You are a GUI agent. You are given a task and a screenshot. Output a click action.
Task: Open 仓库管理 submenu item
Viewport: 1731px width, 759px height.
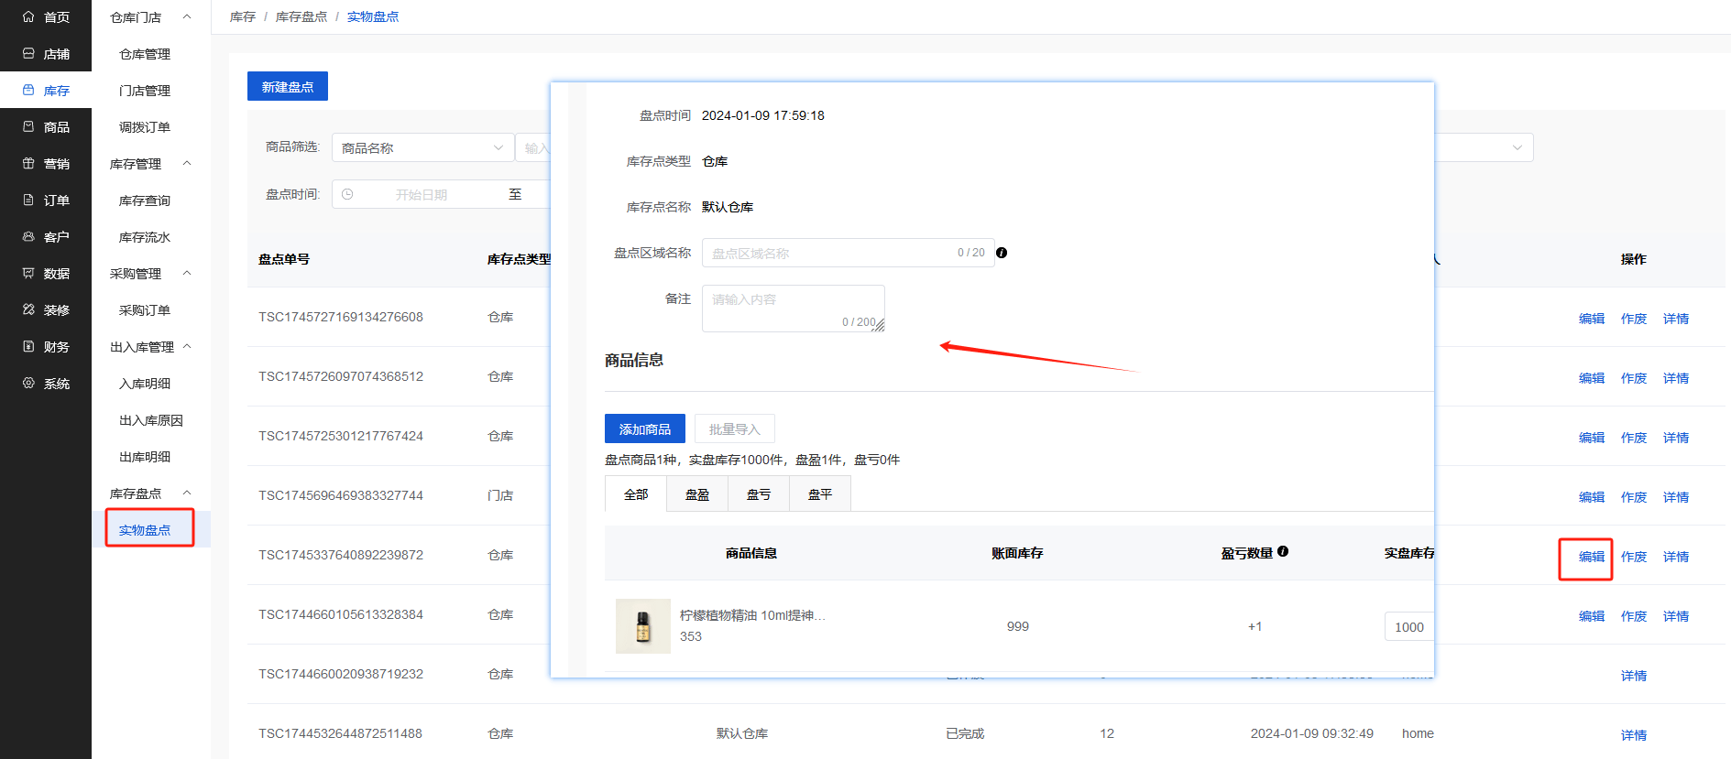(145, 54)
